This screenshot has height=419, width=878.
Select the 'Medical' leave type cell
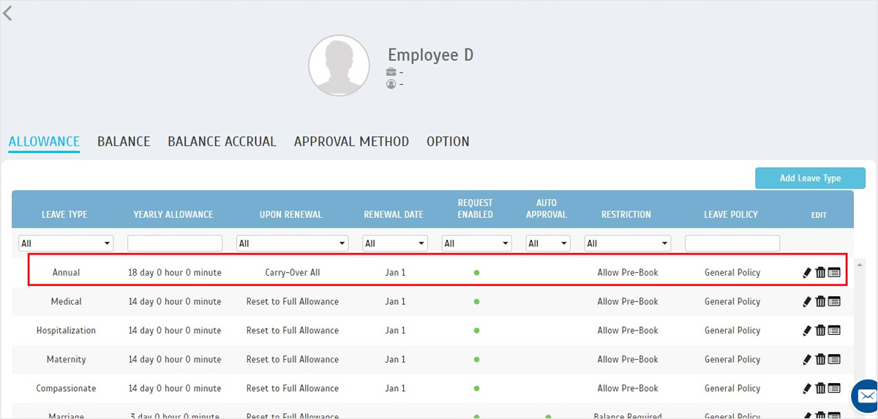66,301
